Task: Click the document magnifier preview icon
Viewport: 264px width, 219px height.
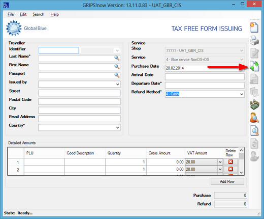Action: pyautogui.click(x=254, y=130)
